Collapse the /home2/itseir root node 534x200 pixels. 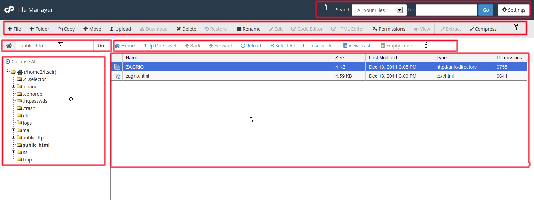point(7,71)
